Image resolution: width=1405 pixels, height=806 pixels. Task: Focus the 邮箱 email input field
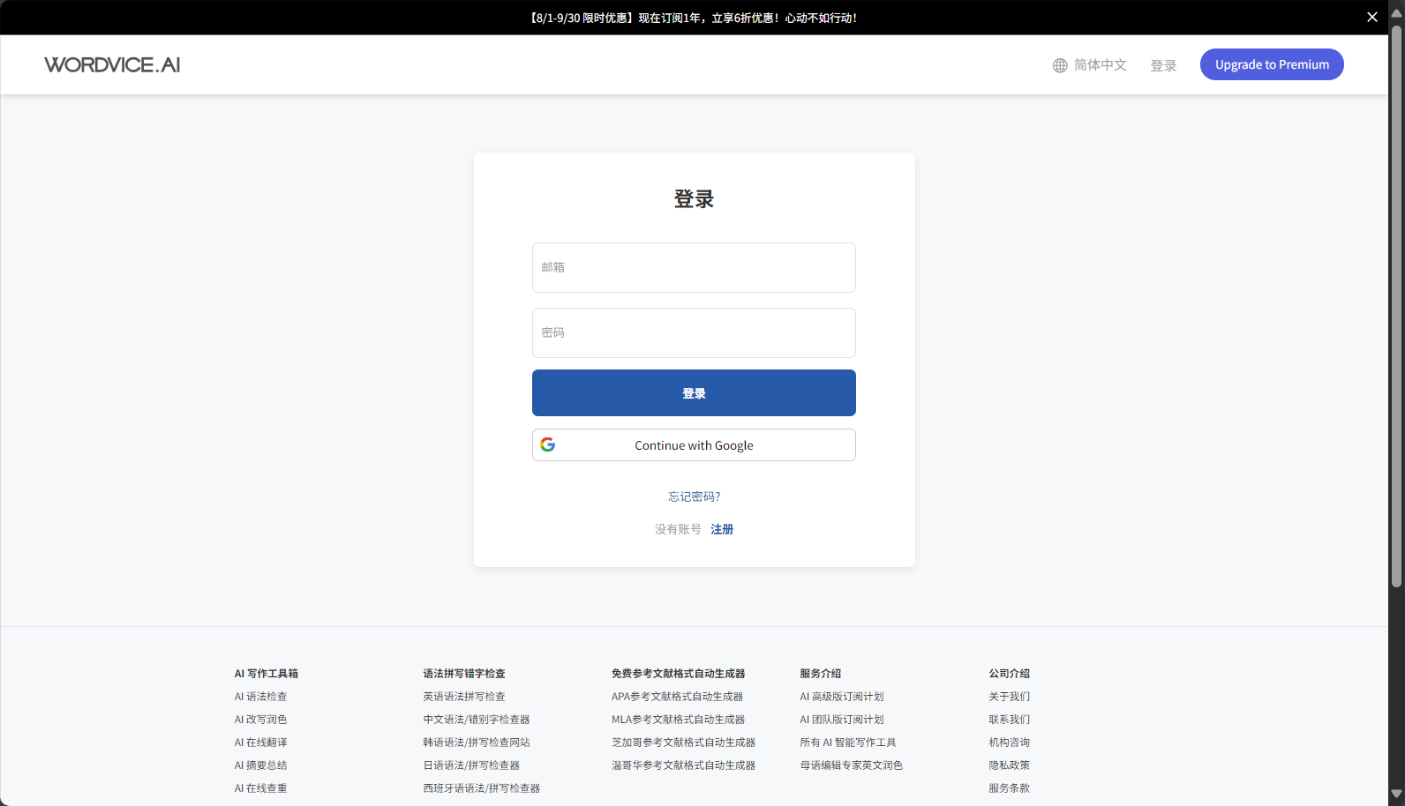(694, 267)
